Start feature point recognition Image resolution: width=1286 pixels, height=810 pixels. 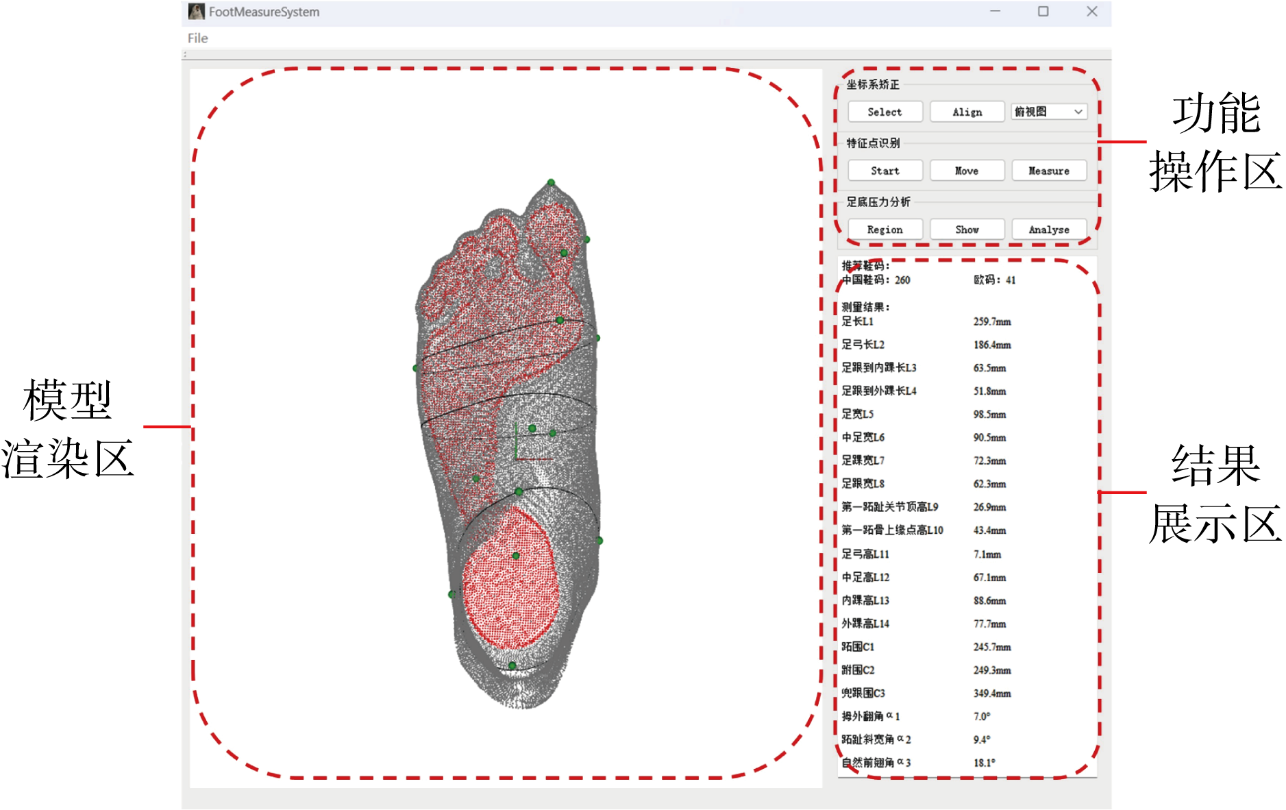(x=885, y=171)
